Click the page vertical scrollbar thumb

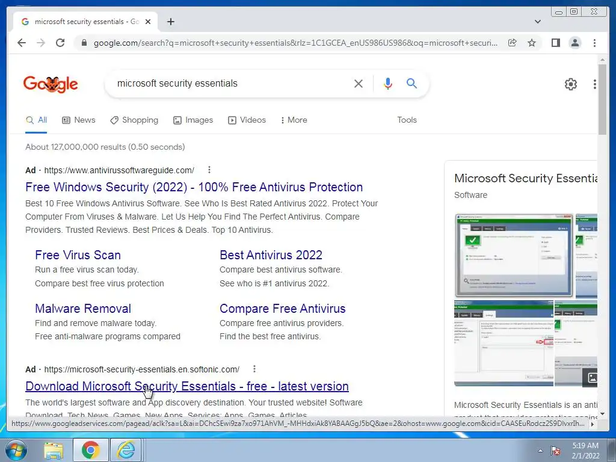coord(602,99)
